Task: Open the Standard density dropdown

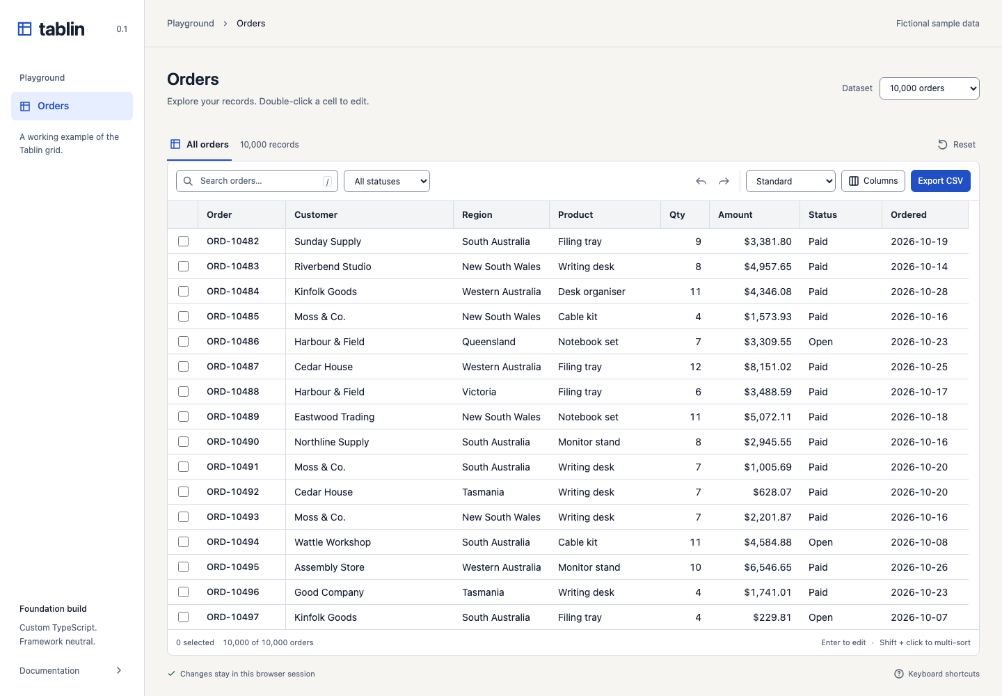Action: click(790, 181)
